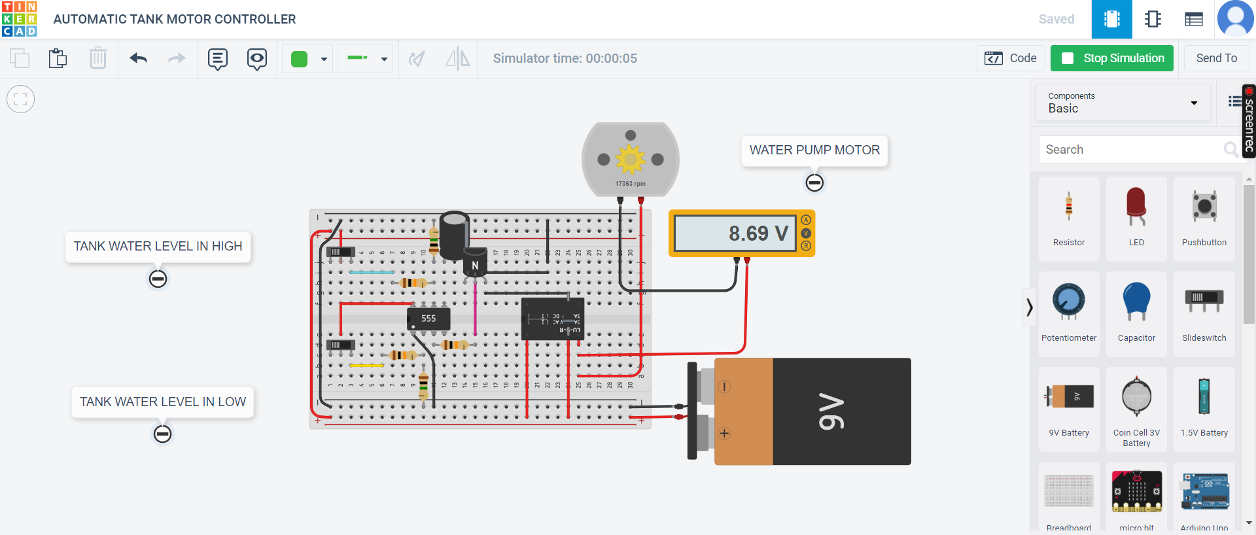This screenshot has width=1256, height=535.
Task: Switch to circuit view
Action: click(1112, 19)
